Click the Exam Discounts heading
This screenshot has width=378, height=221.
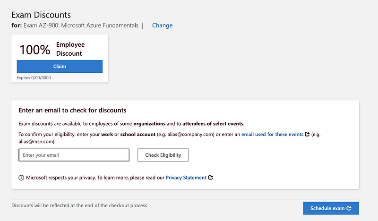(x=41, y=15)
